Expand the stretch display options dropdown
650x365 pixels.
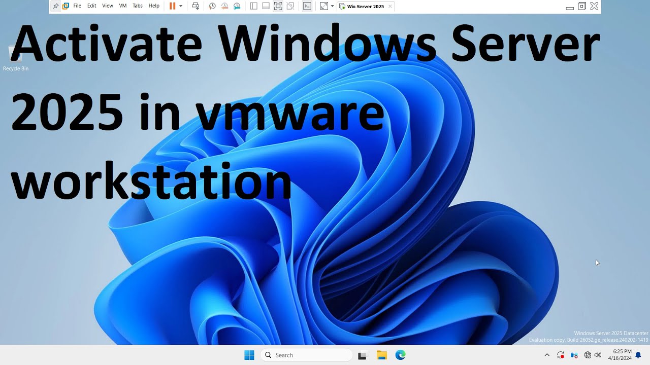coord(332,6)
